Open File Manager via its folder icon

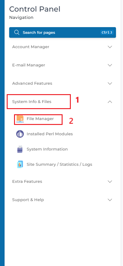click(20, 119)
